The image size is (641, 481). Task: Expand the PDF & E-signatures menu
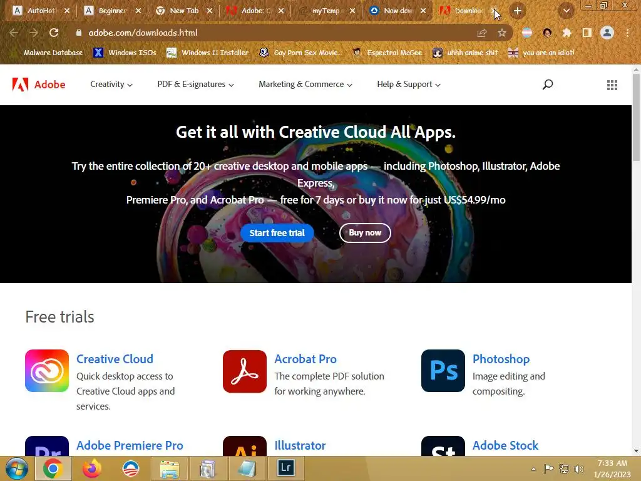pos(195,85)
